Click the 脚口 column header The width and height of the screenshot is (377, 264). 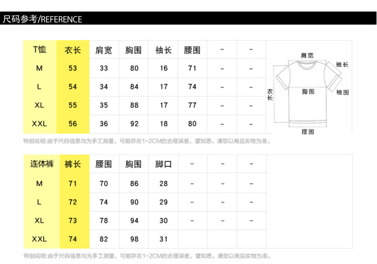(163, 164)
